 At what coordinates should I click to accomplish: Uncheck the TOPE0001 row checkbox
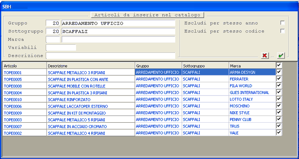click(279, 72)
